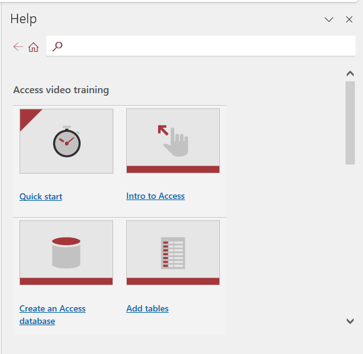Open the Add tables grid thumbnail

tap(173, 253)
